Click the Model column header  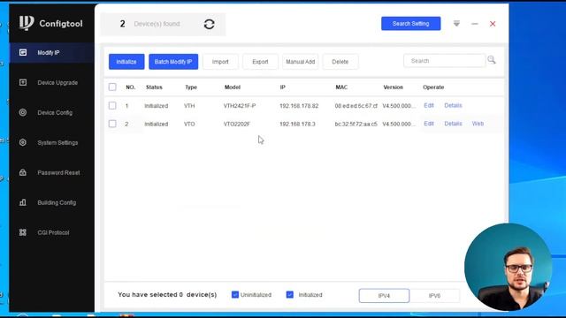(233, 87)
